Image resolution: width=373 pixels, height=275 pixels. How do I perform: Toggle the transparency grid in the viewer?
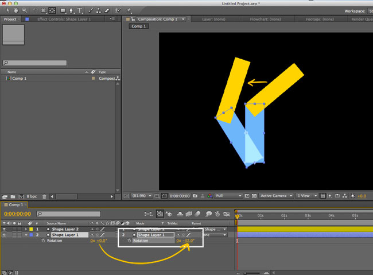[x=254, y=196]
